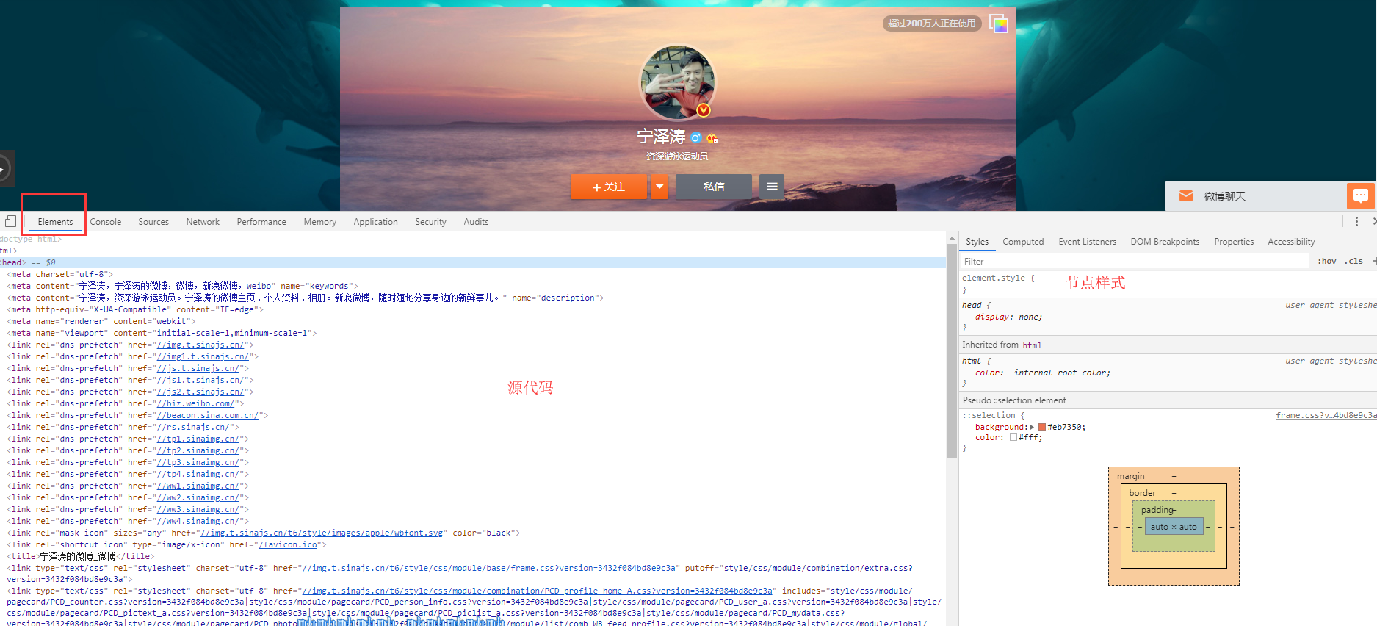Focus the styles Filter input field

pos(1135,261)
